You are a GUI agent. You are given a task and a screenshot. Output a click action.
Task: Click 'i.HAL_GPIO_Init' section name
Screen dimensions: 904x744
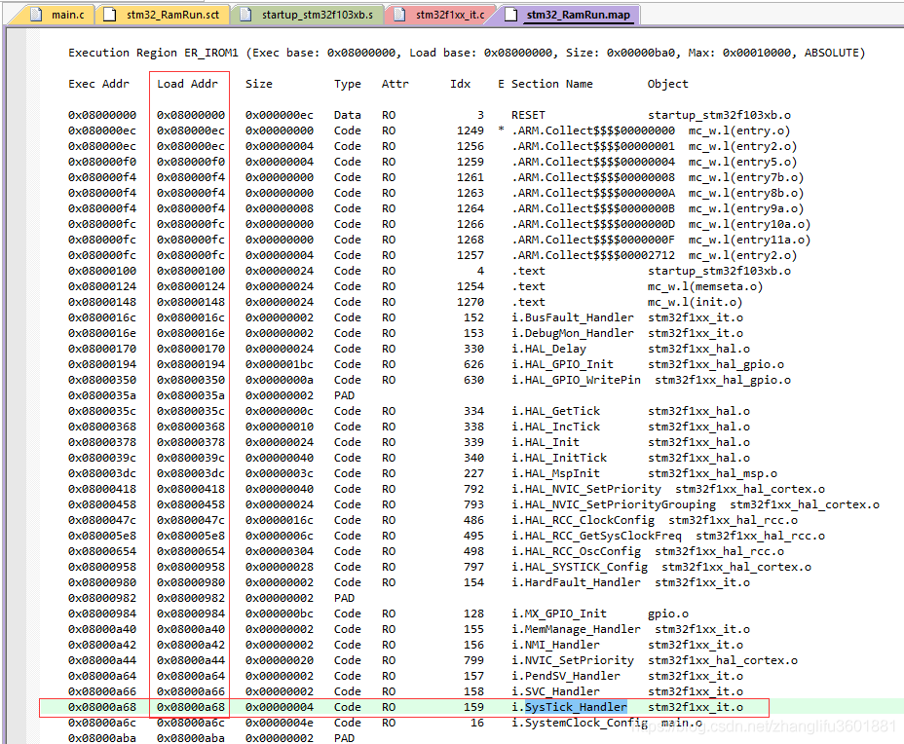(562, 363)
